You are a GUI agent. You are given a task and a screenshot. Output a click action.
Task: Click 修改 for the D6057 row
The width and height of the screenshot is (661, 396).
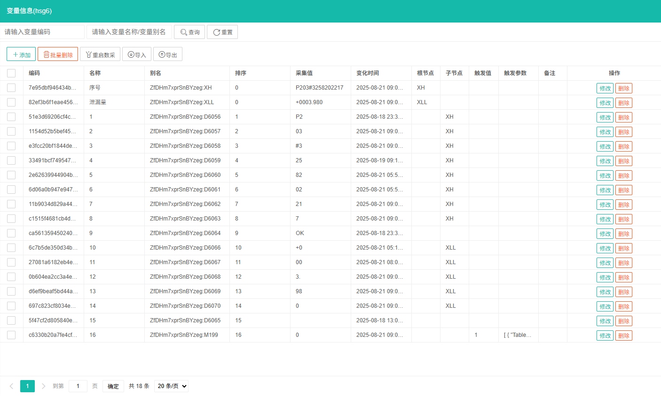tap(605, 132)
